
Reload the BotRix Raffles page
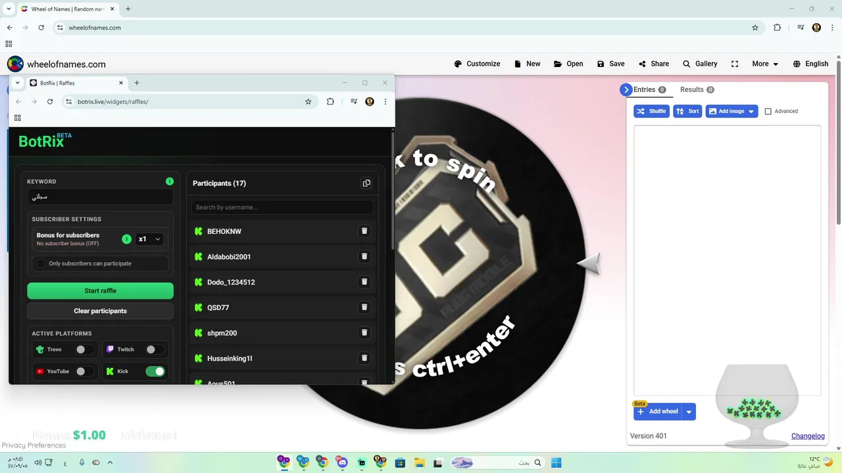tap(50, 102)
